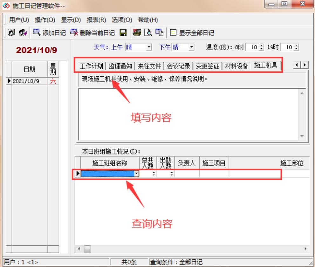Click the 负责人 cell in first row

coord(187,174)
